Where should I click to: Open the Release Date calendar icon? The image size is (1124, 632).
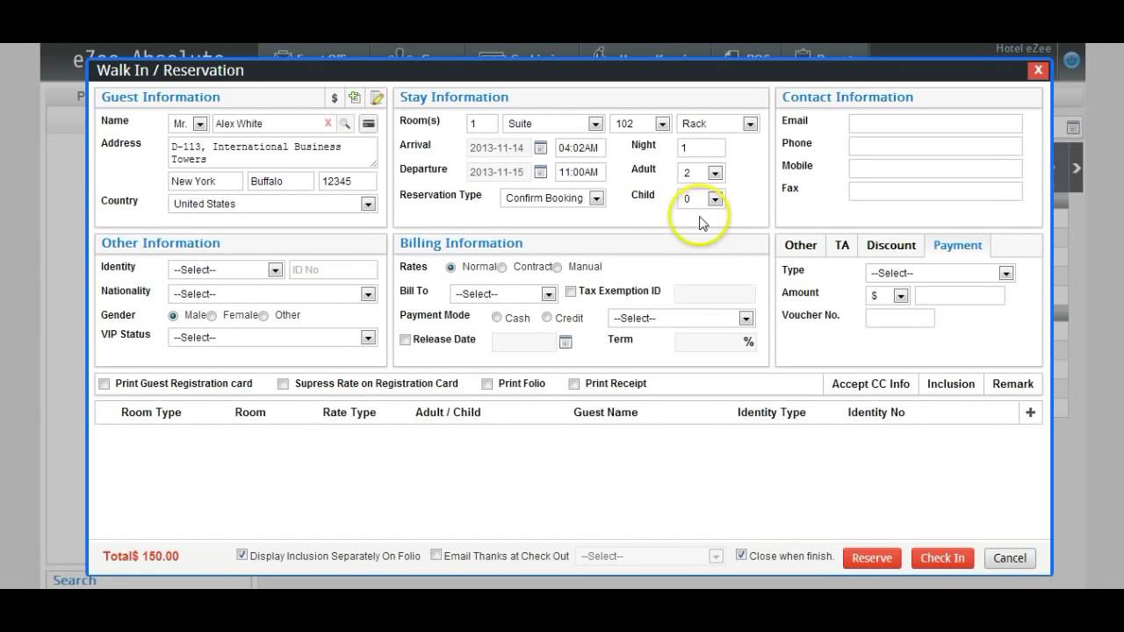pyautogui.click(x=566, y=341)
